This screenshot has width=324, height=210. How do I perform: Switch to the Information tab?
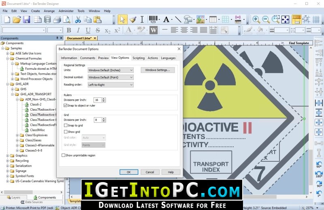pos(69,58)
